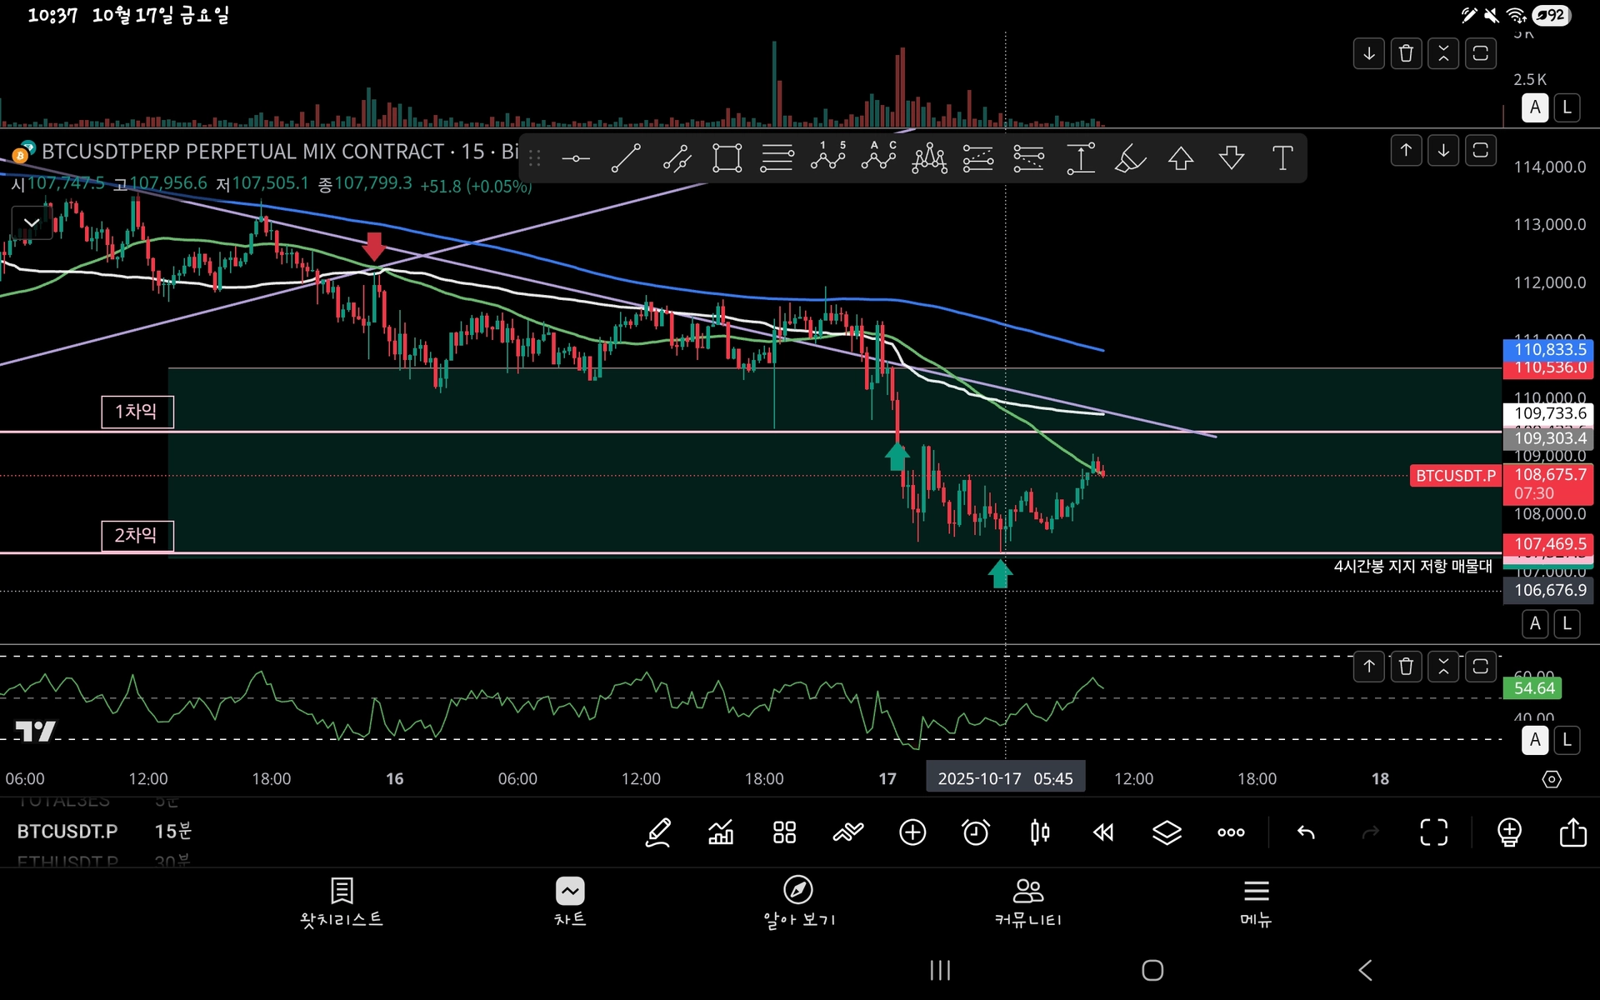Screen dimensions: 1600x1000
Task: Select the arrow up marker tool
Action: (x=1181, y=157)
